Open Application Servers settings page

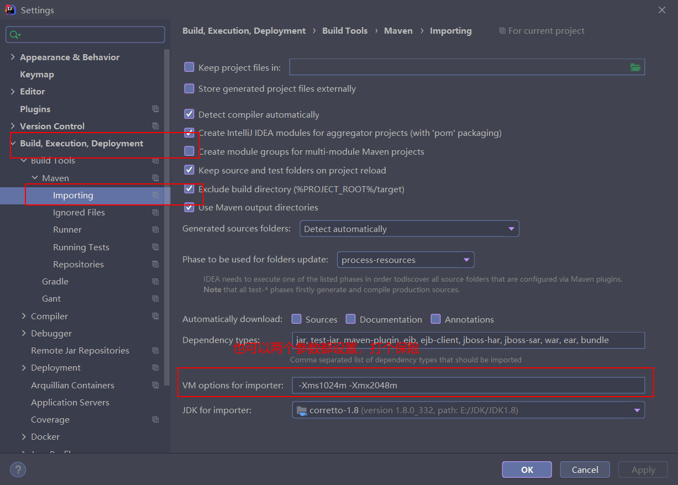tap(70, 402)
